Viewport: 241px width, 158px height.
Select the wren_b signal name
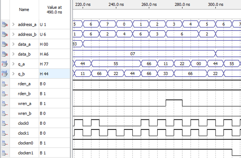(26, 113)
